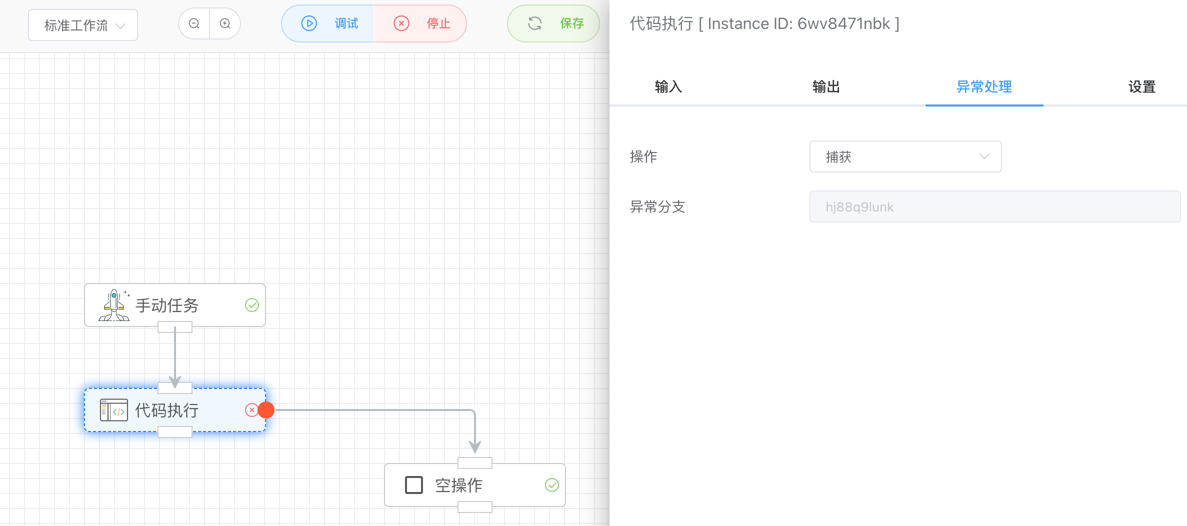Click the 异常分支 input field
This screenshot has height=526, width=1187.
coord(994,206)
